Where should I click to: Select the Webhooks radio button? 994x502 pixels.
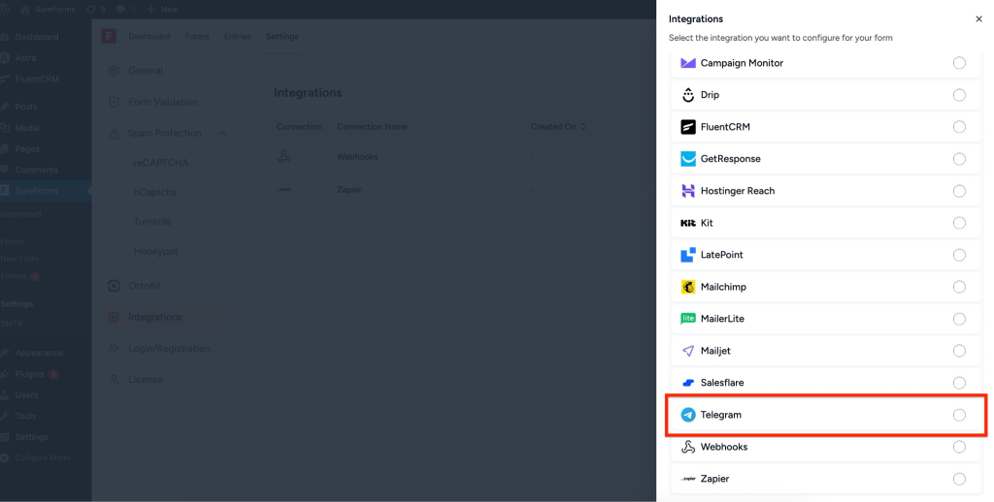click(959, 447)
